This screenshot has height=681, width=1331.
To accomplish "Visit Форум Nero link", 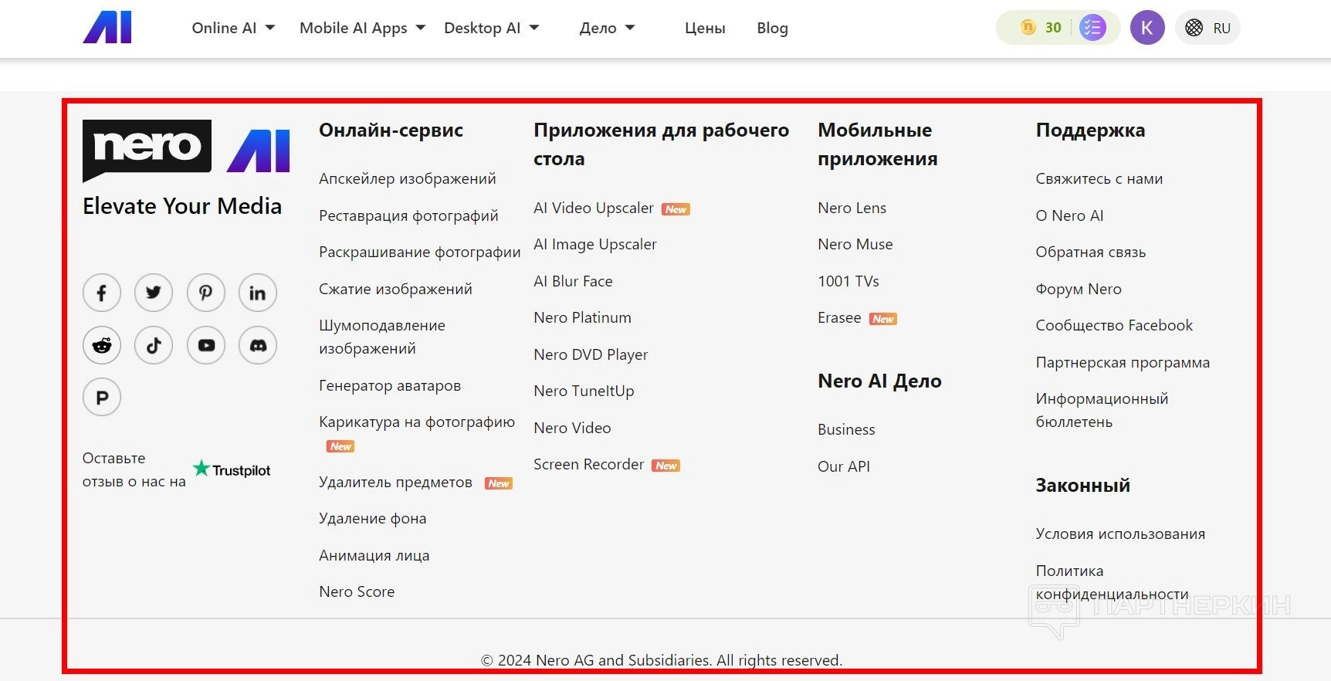I will click(x=1079, y=289).
